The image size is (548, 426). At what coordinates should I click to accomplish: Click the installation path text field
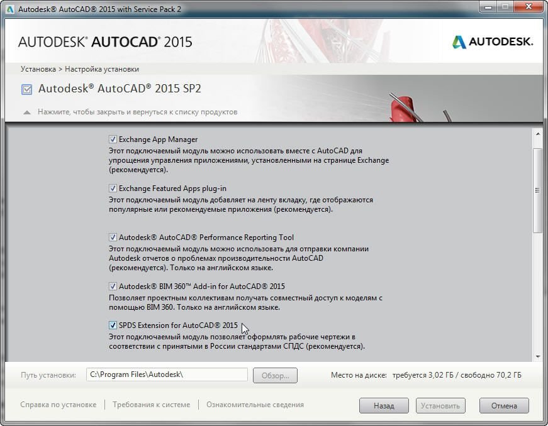pyautogui.click(x=167, y=375)
